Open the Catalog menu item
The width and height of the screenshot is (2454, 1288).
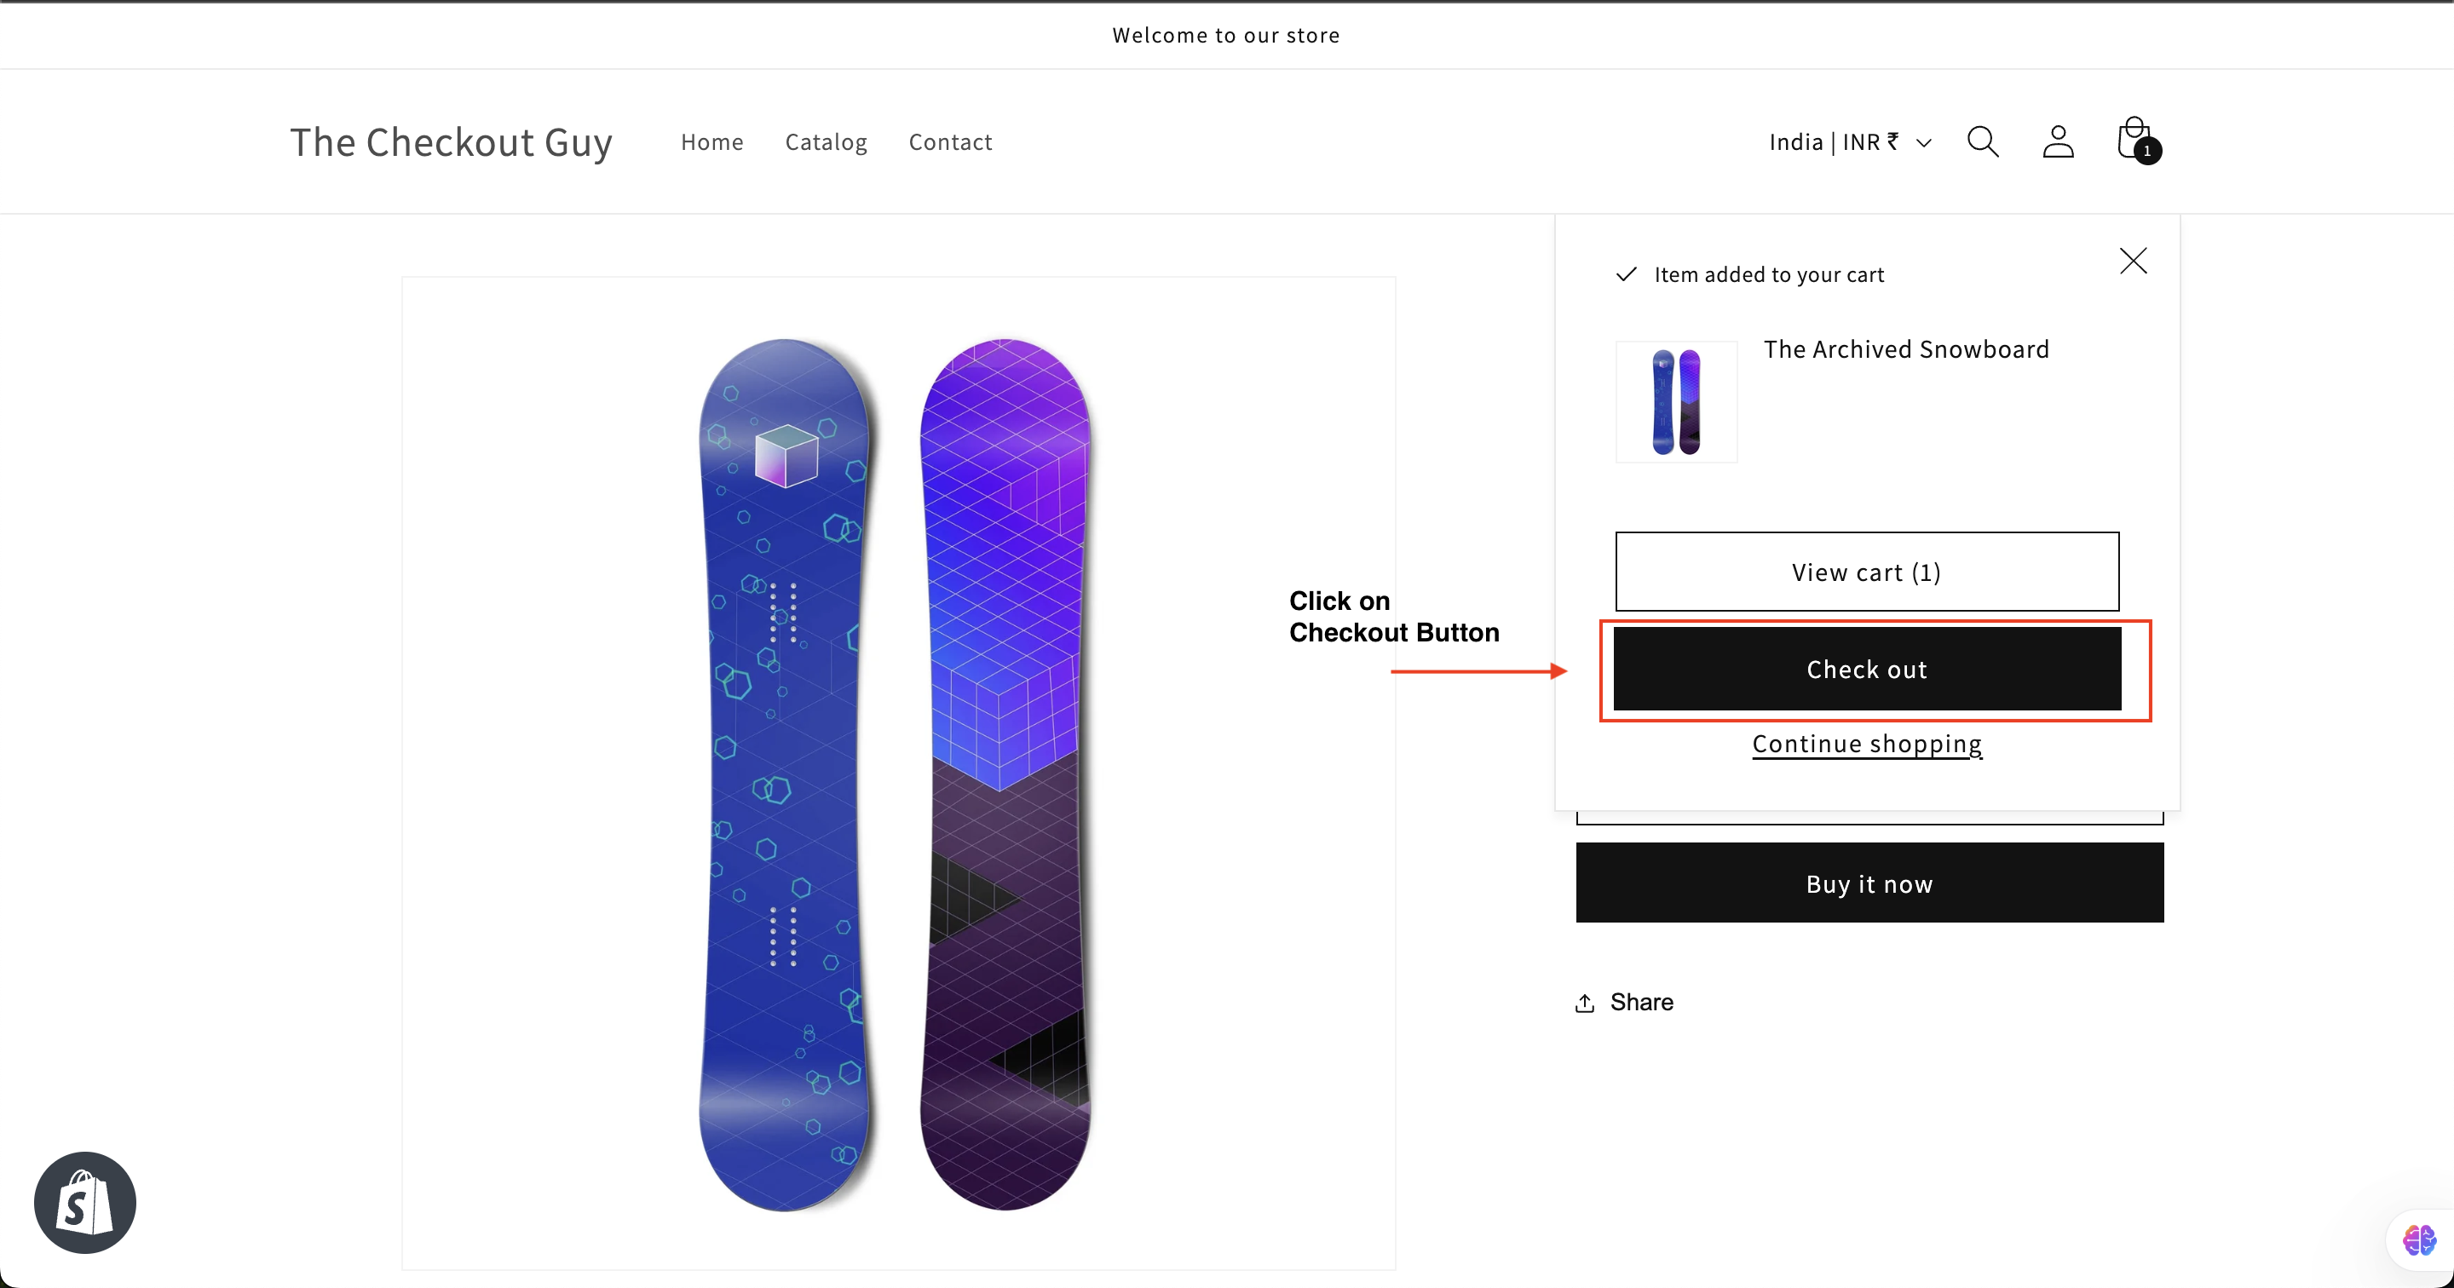click(826, 142)
